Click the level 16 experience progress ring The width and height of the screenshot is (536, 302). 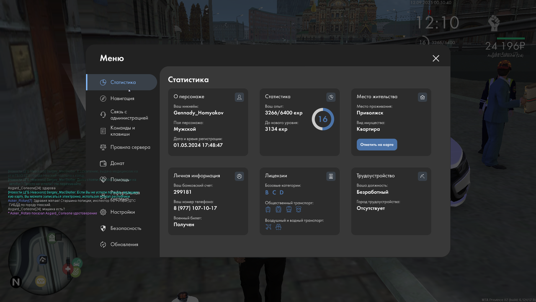pos(323,119)
